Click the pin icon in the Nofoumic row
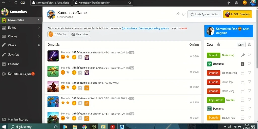The height and width of the screenshot is (129, 258). click(x=243, y=55)
